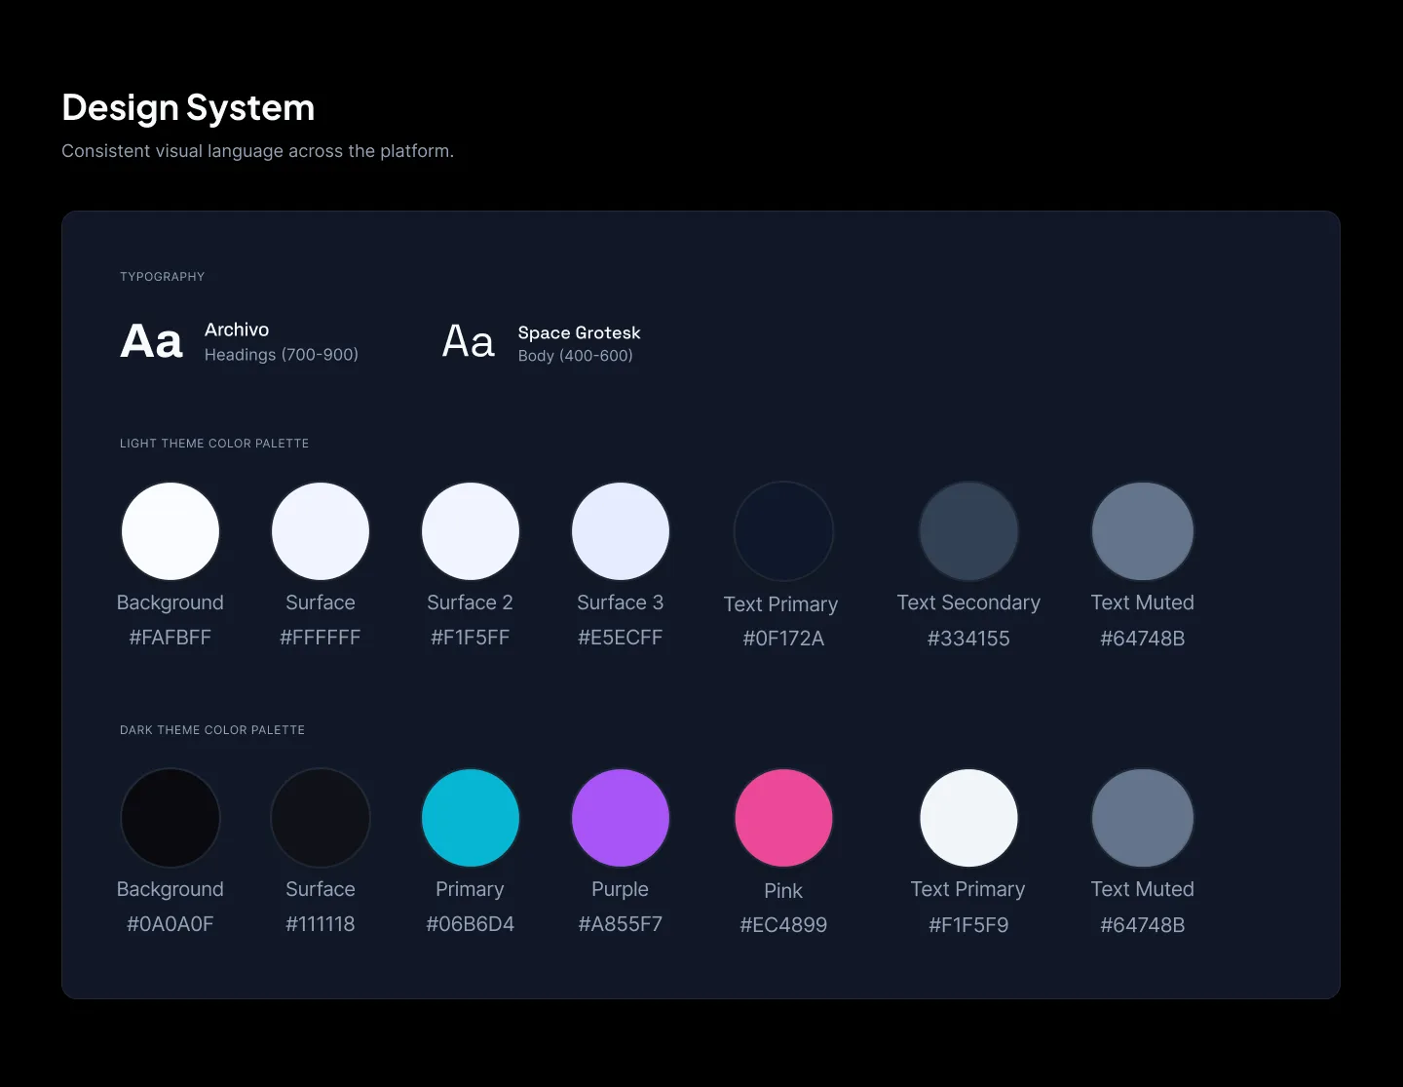Click the '#E5ECFF' hex code
The height and width of the screenshot is (1087, 1403).
(621, 638)
